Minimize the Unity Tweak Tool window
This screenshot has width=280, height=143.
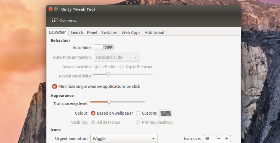(x=56, y=9)
